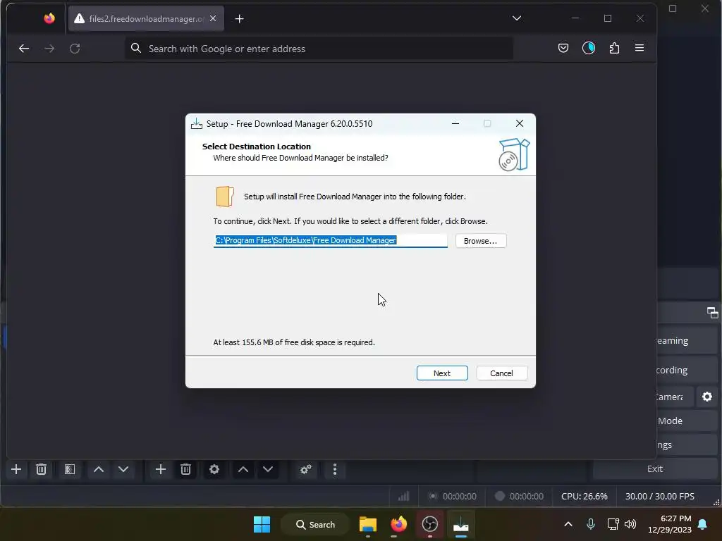The height and width of the screenshot is (541, 722).
Task: Close the files2.freedownloadmanager tab
Action: [213, 19]
